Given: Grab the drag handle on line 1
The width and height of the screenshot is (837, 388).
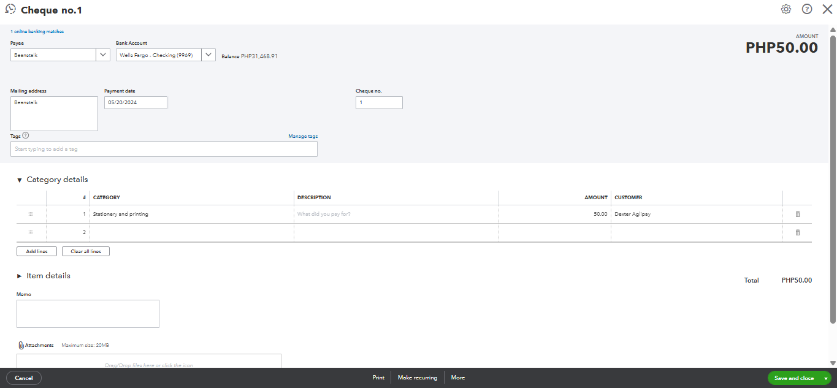Looking at the screenshot, I should point(31,215).
